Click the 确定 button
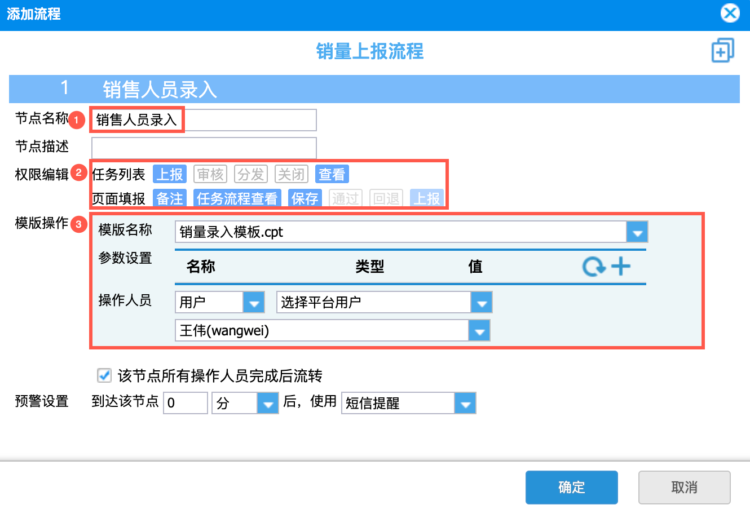 (572, 487)
